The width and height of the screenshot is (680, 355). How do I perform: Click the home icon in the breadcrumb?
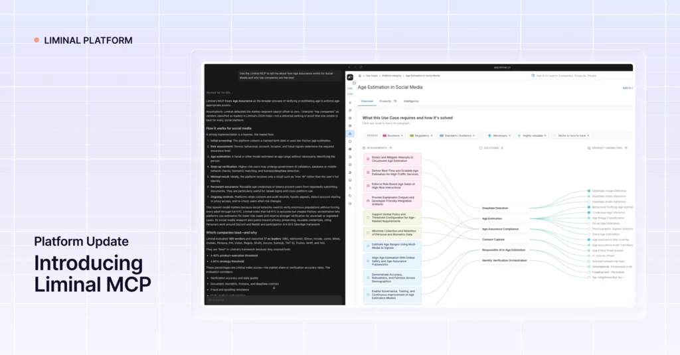point(359,76)
